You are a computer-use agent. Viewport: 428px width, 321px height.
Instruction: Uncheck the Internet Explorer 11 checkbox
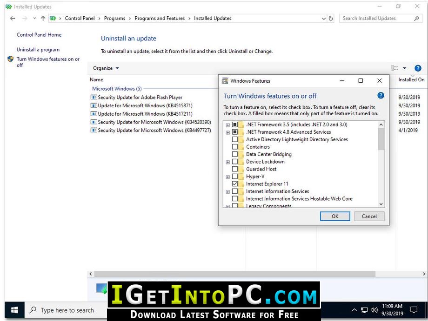[235, 183]
